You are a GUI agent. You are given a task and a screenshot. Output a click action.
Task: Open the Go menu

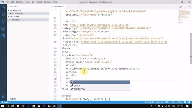click(33, 2)
